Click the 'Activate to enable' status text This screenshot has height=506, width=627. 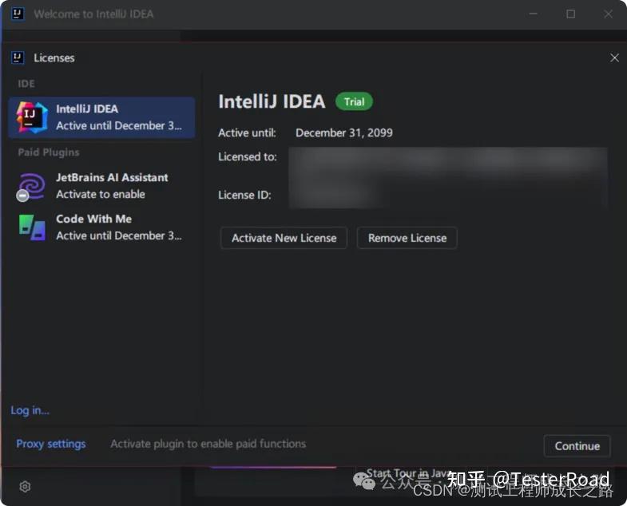(101, 194)
